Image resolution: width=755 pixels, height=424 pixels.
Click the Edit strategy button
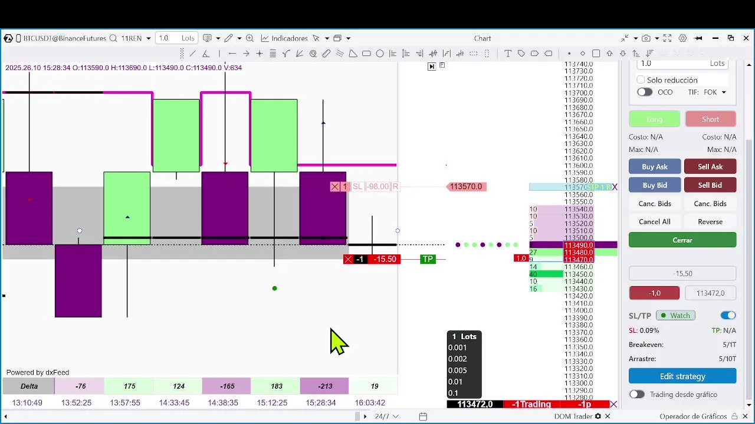click(682, 376)
